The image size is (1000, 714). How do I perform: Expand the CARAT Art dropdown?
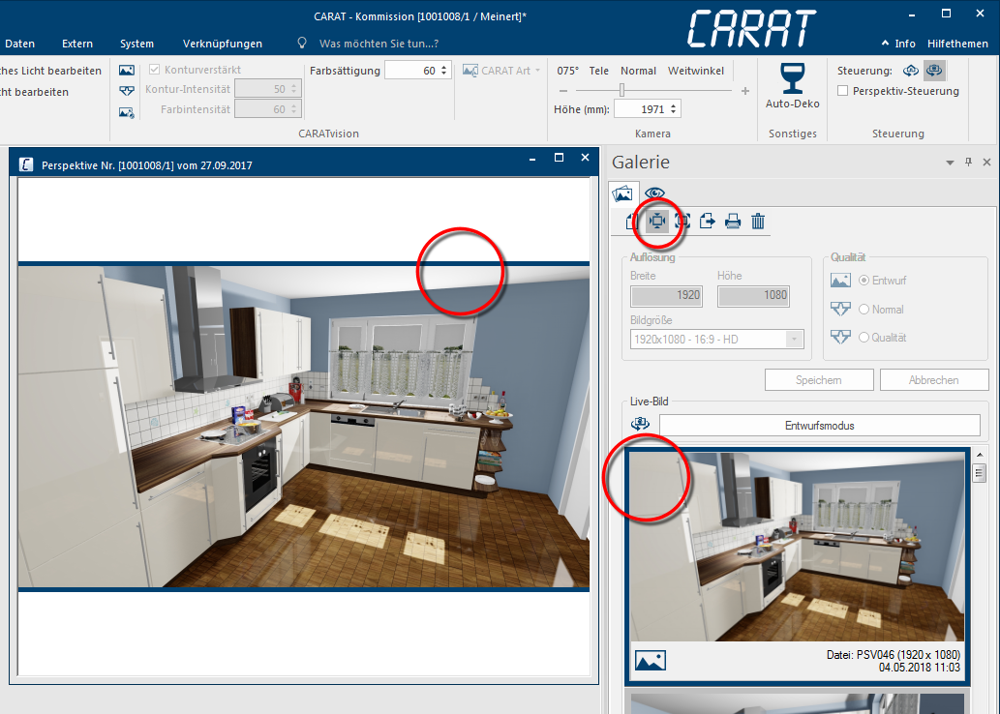(537, 71)
